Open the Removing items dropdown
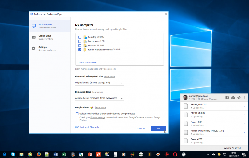Screen dimensions: 249x158 99,98
